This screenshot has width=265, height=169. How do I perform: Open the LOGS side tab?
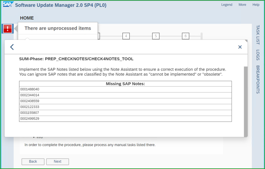click(x=258, y=55)
